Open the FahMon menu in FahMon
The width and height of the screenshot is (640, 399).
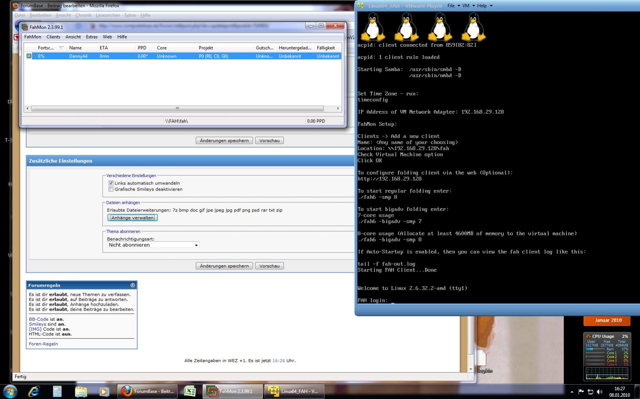tap(33, 37)
